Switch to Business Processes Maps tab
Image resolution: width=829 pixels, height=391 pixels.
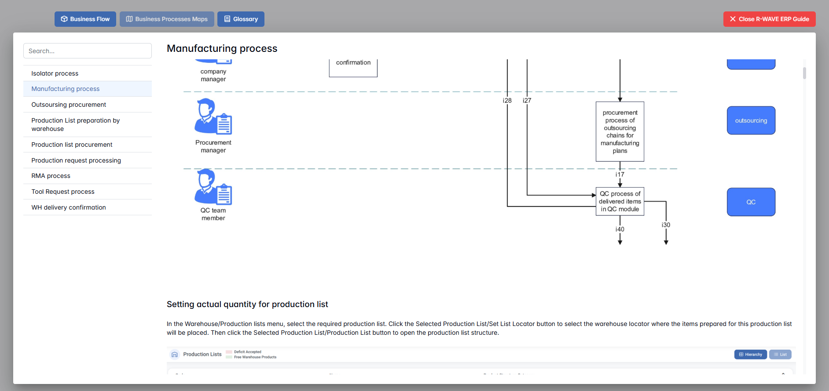click(167, 19)
